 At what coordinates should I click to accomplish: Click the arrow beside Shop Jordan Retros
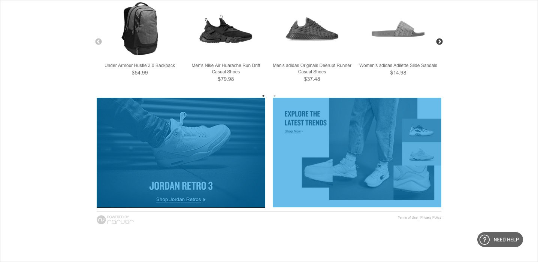(x=204, y=200)
